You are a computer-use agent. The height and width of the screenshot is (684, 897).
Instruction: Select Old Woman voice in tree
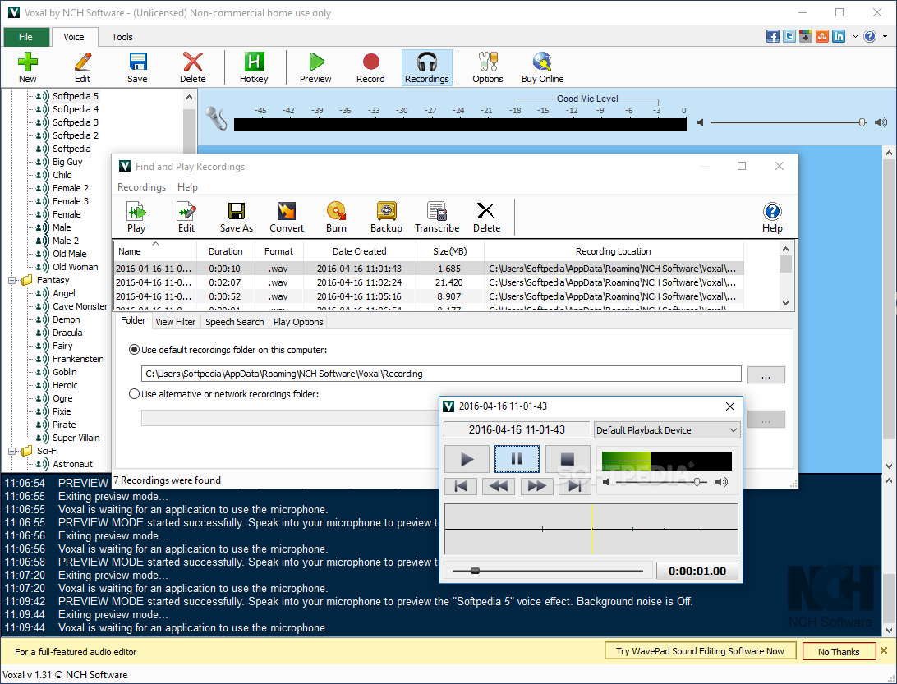76,267
